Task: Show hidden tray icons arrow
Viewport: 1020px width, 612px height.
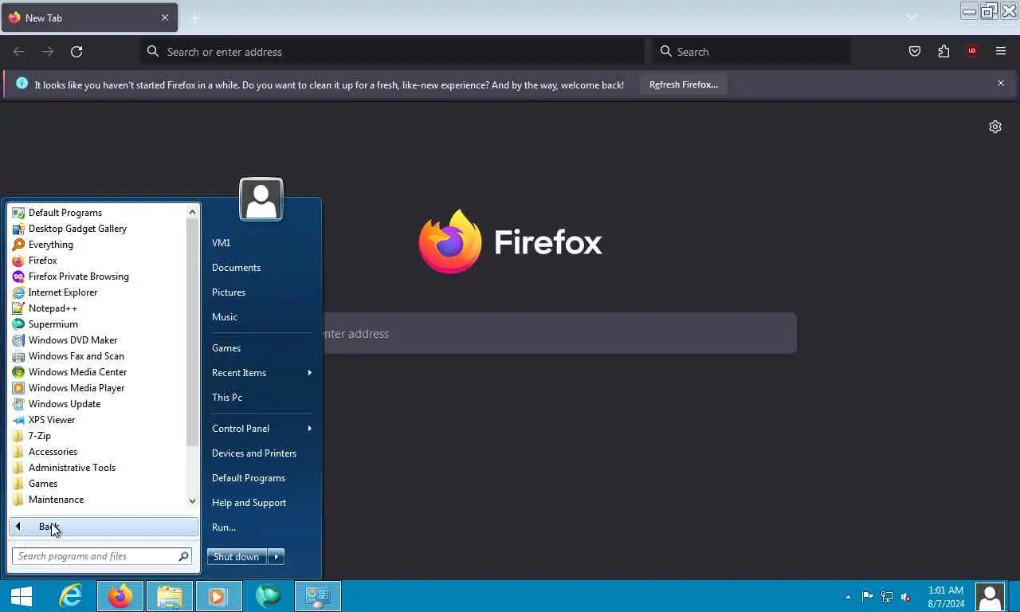Action: click(x=848, y=596)
